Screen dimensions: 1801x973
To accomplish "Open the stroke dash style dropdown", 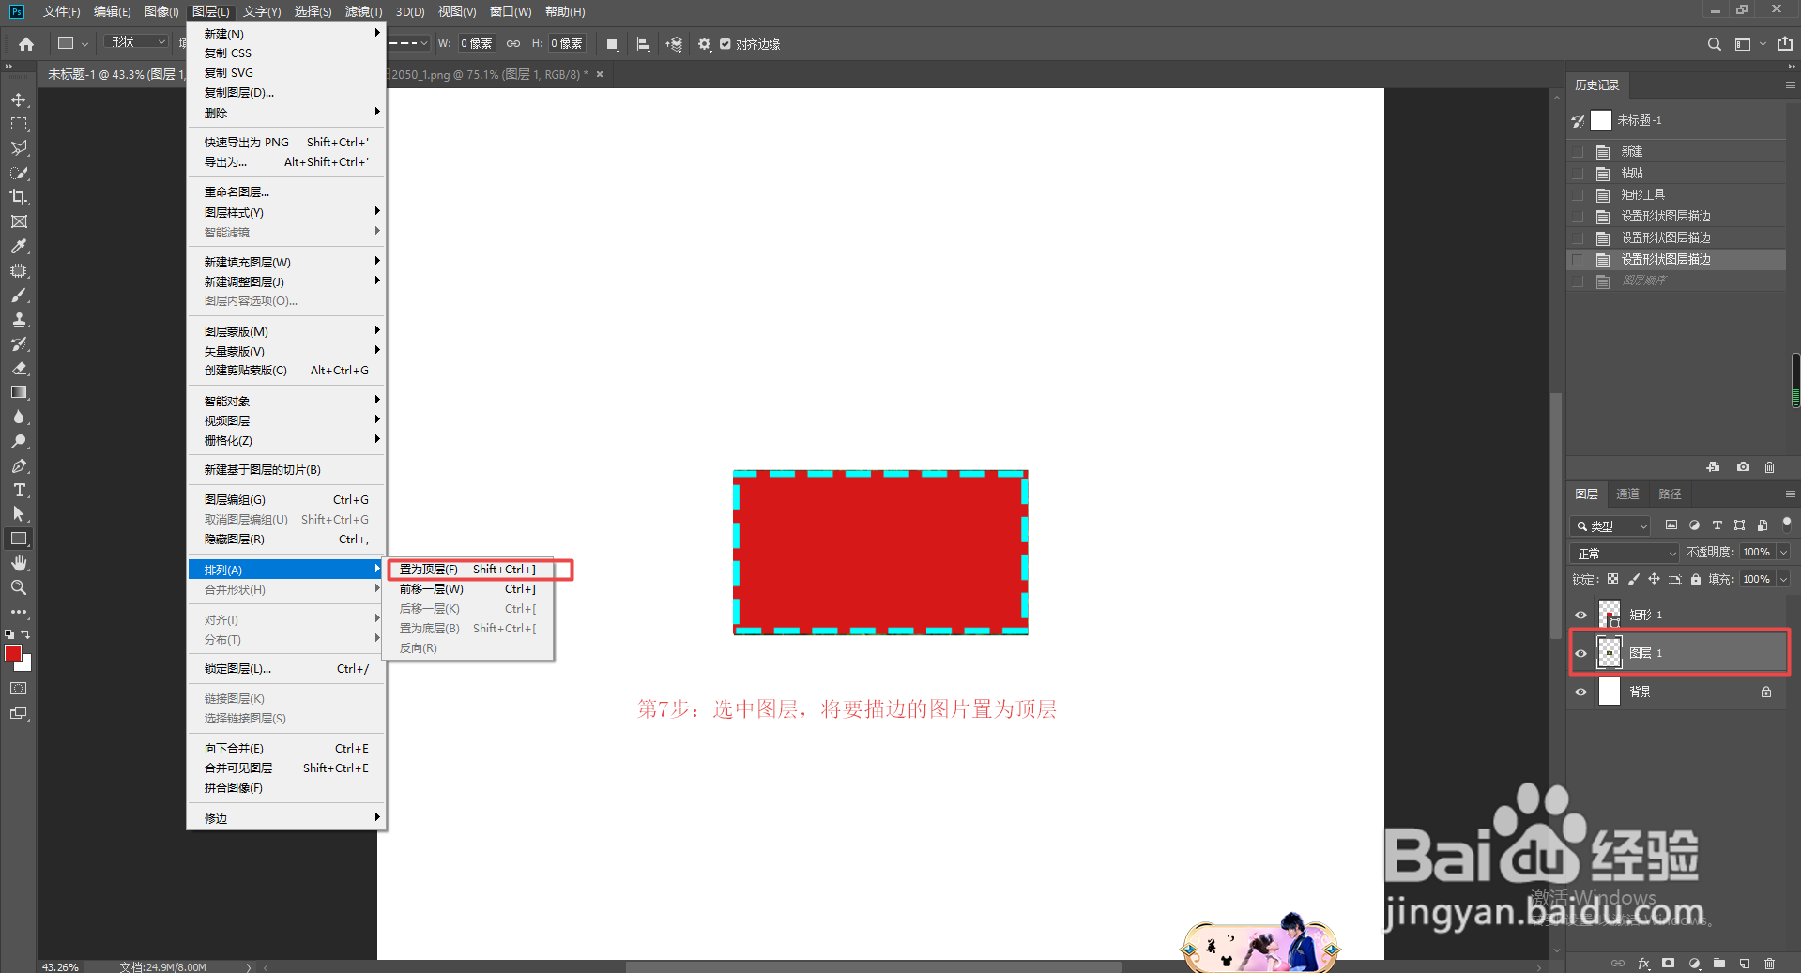I will pyautogui.click(x=408, y=43).
